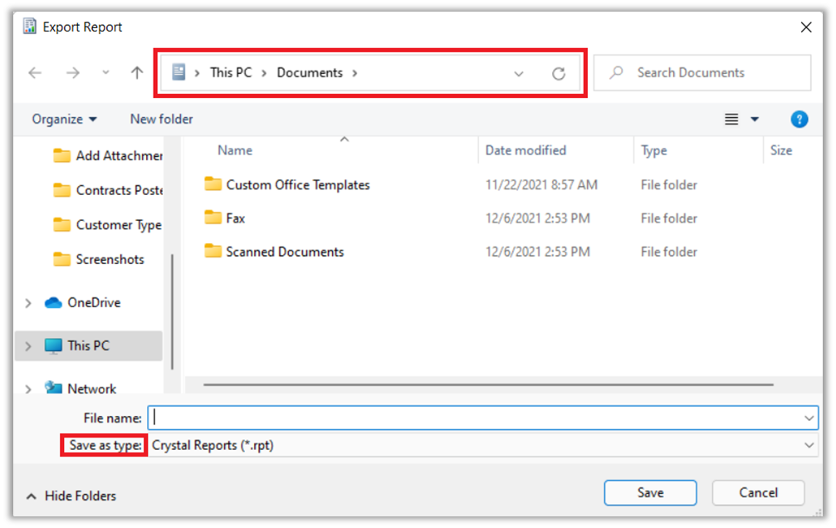The height and width of the screenshot is (528, 836).
Task: Go up one folder level
Action: (x=137, y=73)
